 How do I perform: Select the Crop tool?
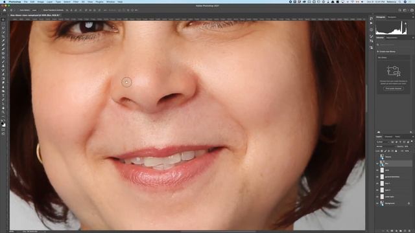tap(3, 36)
